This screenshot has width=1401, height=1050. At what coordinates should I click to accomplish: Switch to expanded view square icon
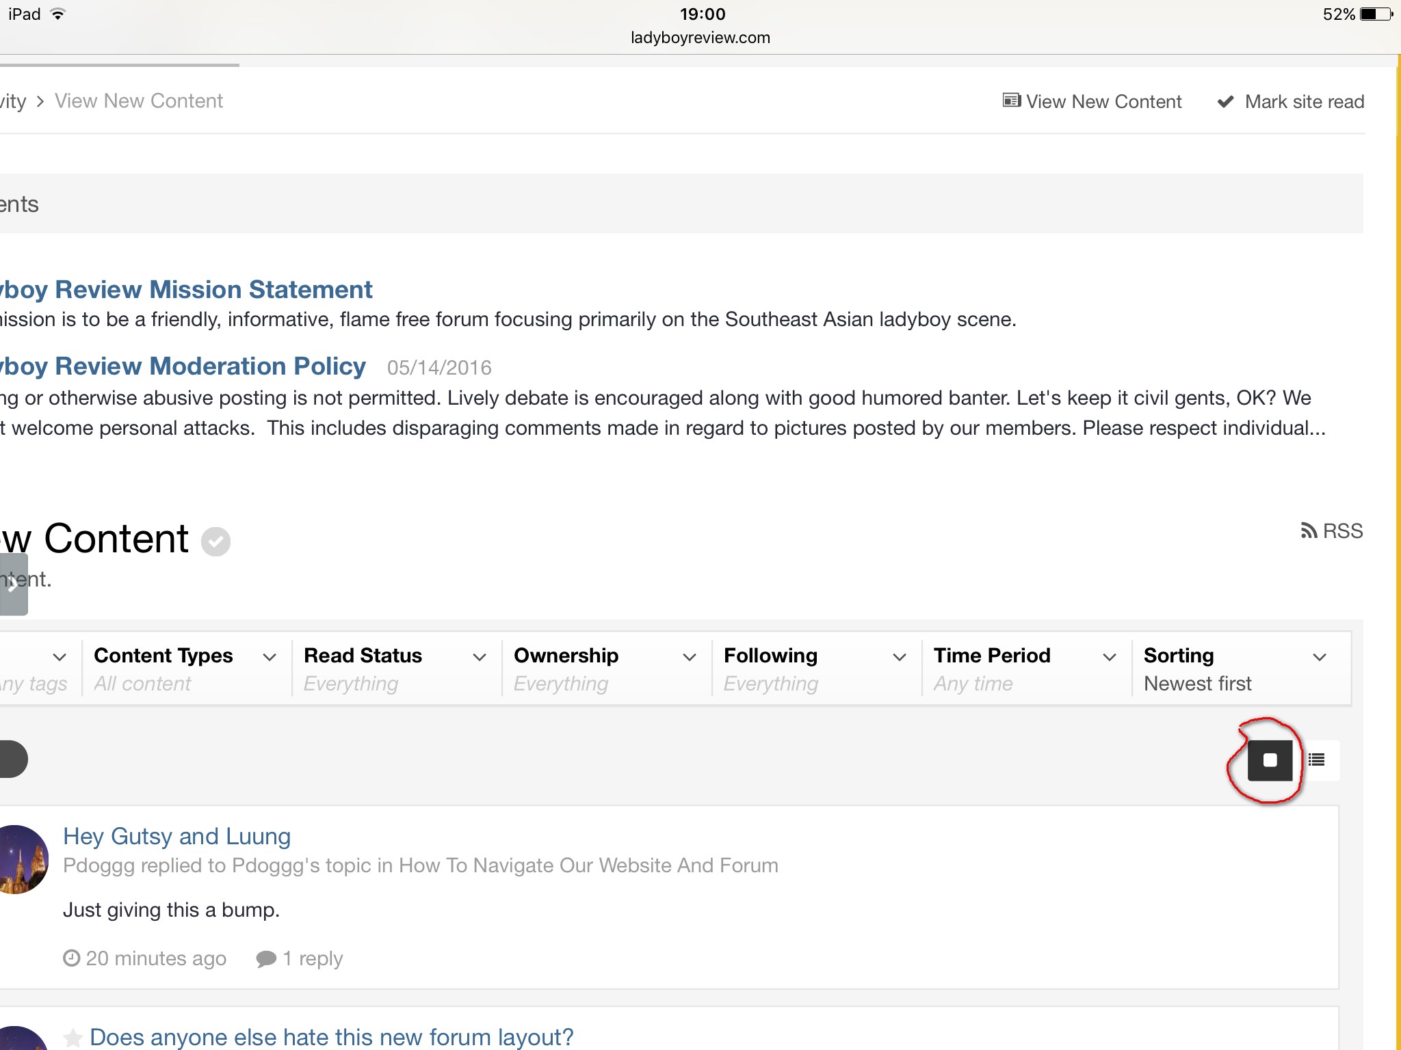coord(1270,760)
